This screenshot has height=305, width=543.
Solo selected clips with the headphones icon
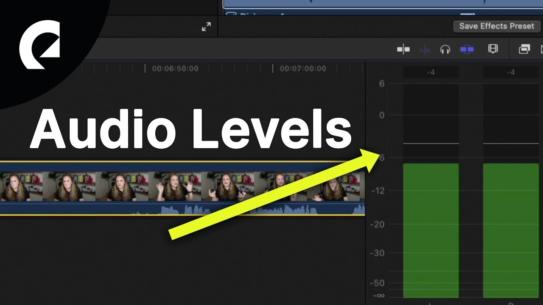pyautogui.click(x=445, y=50)
